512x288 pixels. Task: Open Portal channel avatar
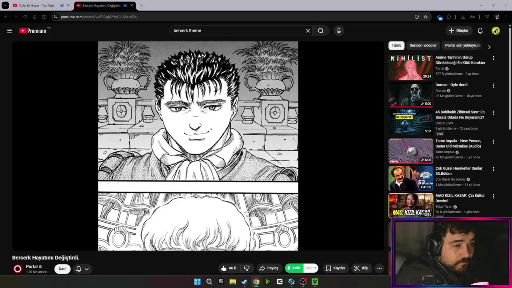[18, 269]
